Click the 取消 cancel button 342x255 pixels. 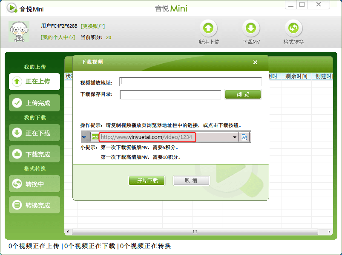[x=191, y=180]
